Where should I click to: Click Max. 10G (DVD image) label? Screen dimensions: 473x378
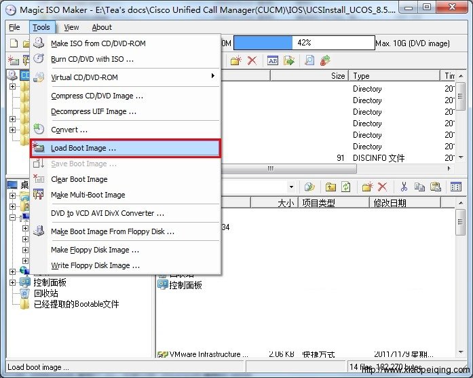tap(413, 43)
